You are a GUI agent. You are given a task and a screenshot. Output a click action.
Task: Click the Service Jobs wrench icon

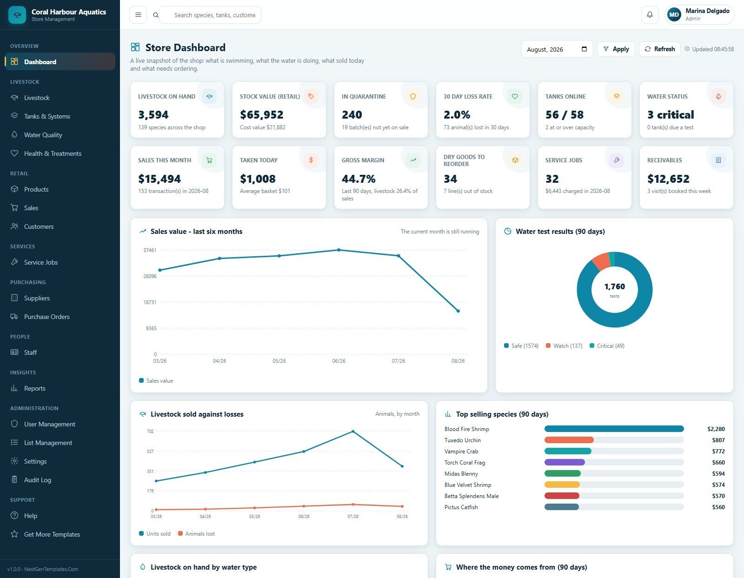click(617, 160)
